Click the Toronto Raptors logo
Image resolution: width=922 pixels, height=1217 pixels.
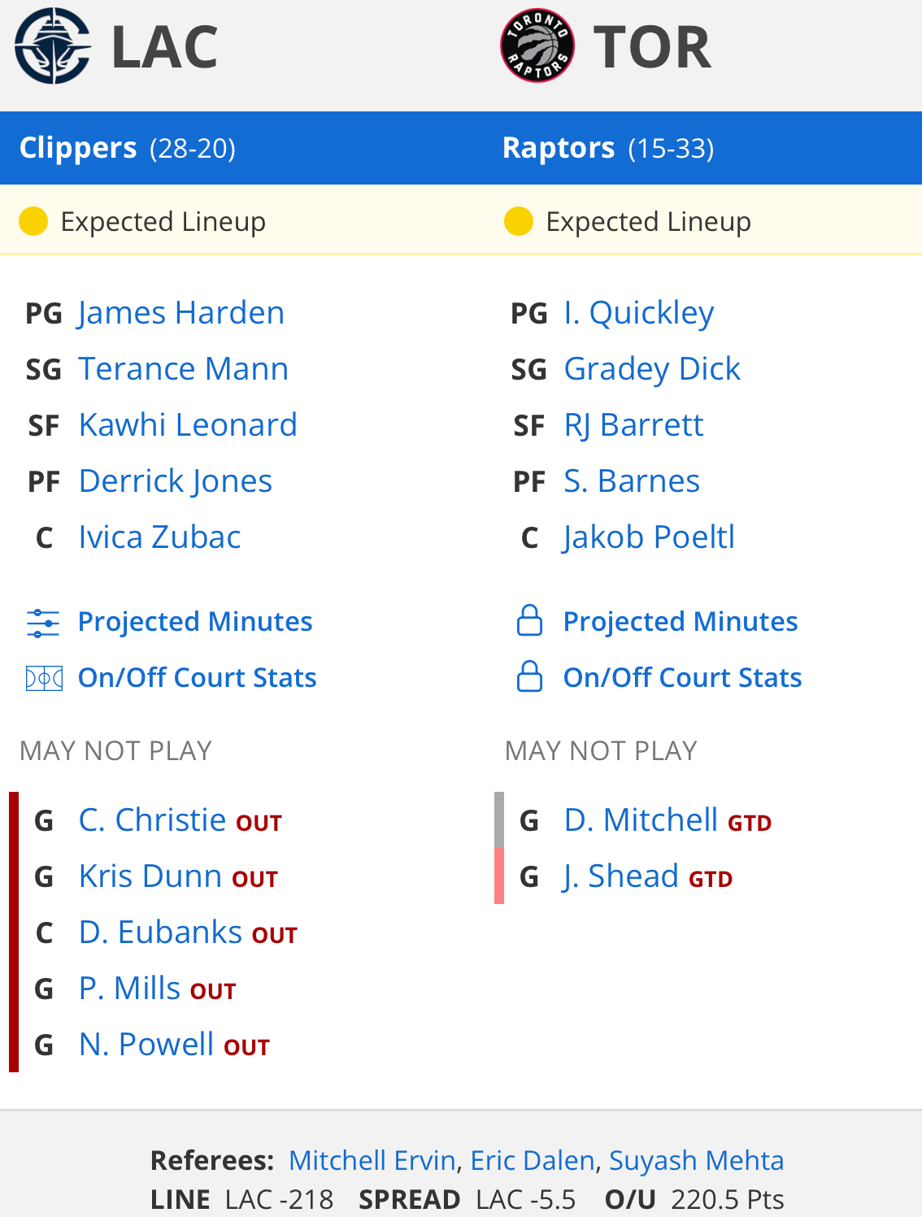(537, 46)
